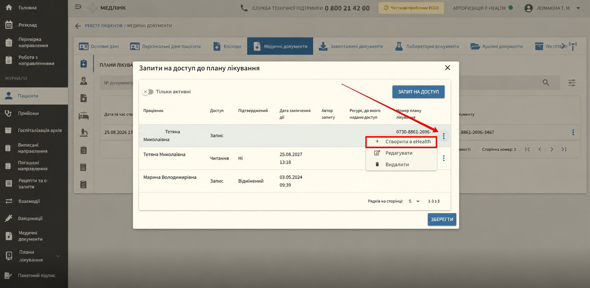Open 'Вакцинації' in the sidebar

34,218
